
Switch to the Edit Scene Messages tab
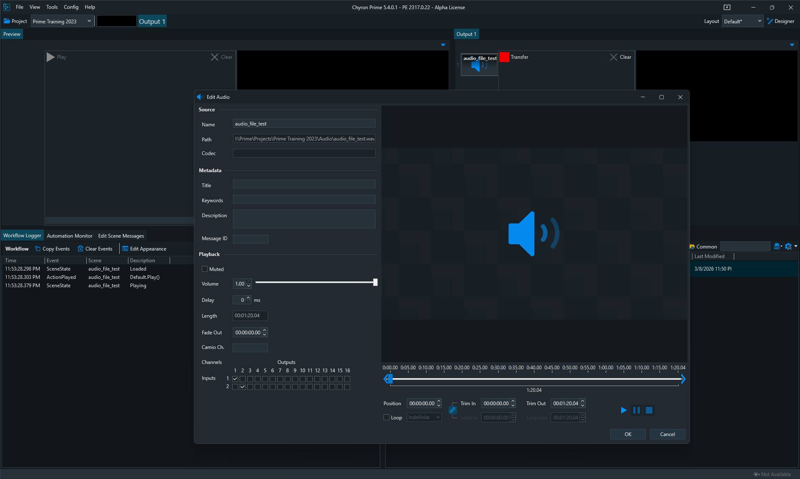121,236
